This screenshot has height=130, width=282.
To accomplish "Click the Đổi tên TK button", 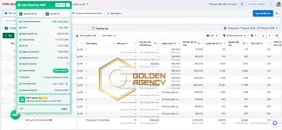I will pyautogui.click(x=57, y=14).
